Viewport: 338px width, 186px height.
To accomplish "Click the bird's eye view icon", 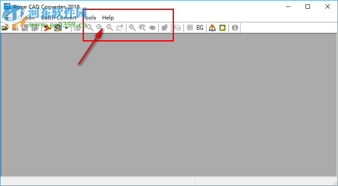I will pos(152,28).
